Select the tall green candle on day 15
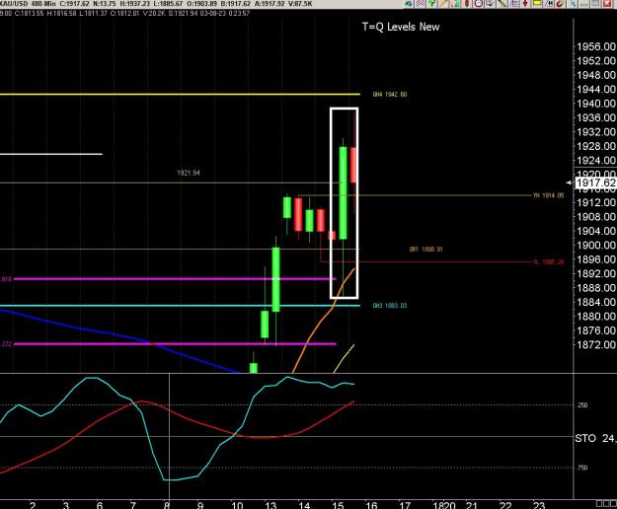This screenshot has height=509, width=617. point(344,192)
